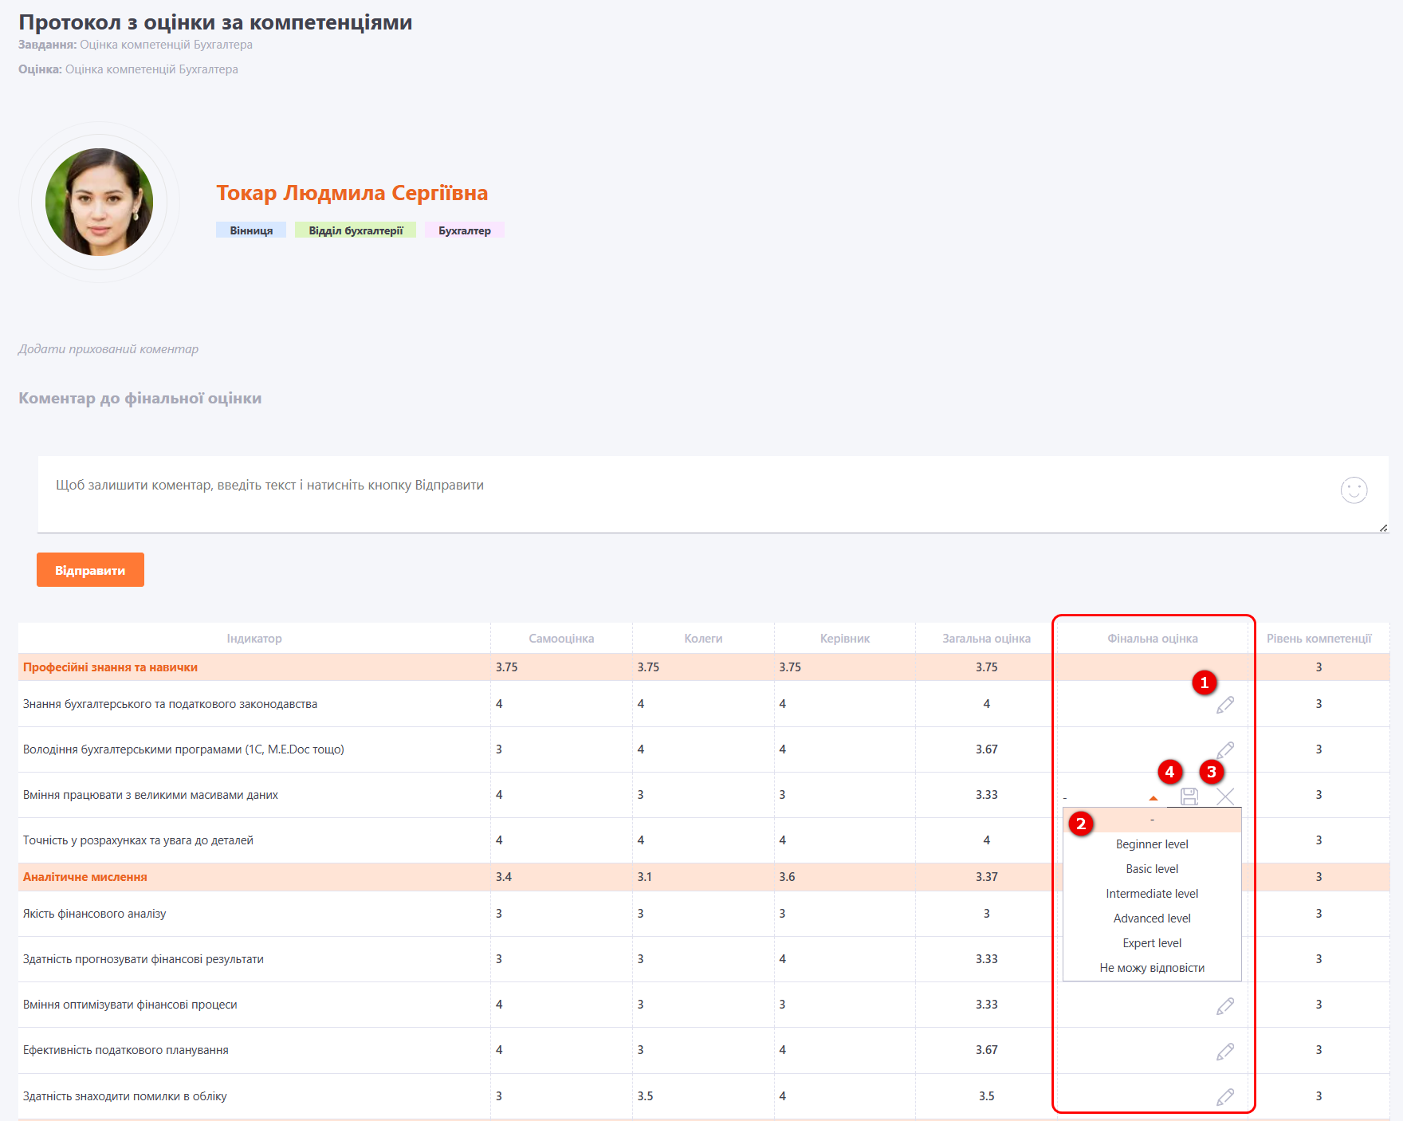Choose Advanced level from the list
Image resolution: width=1403 pixels, height=1121 pixels.
1152,918
